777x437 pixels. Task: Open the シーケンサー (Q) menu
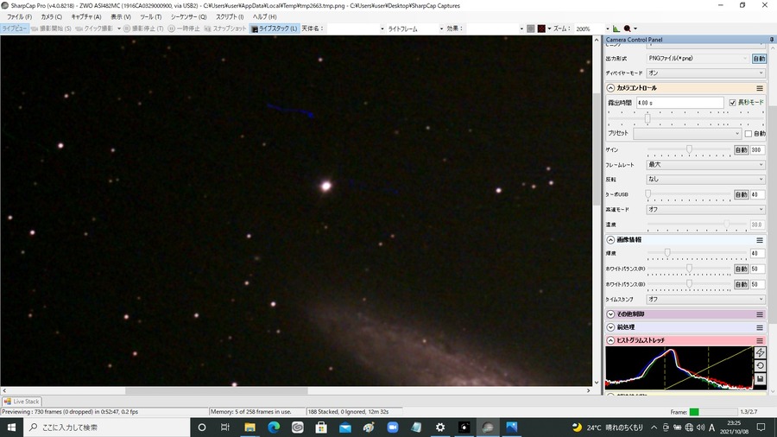188,17
